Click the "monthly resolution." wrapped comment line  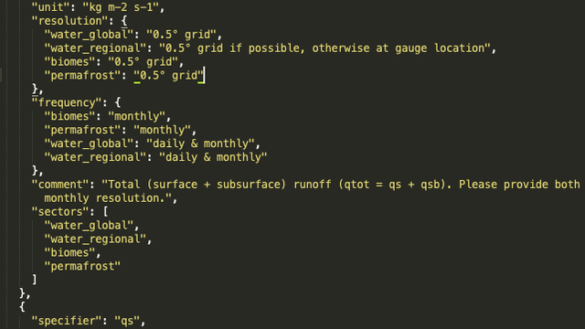pyautogui.click(x=108, y=198)
